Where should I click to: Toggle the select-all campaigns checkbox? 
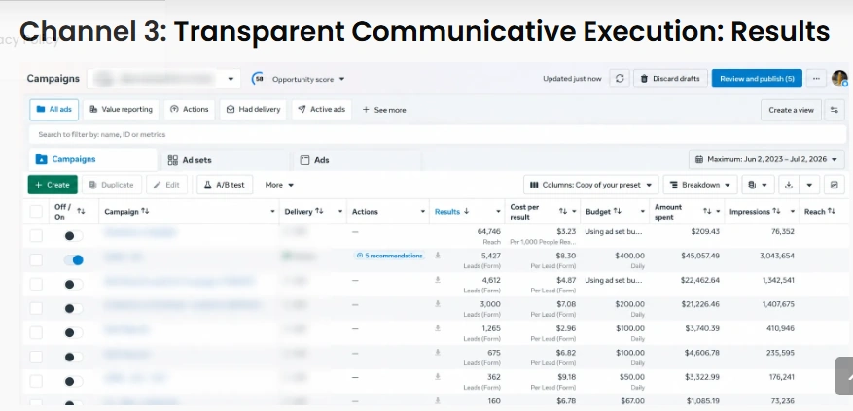point(36,212)
